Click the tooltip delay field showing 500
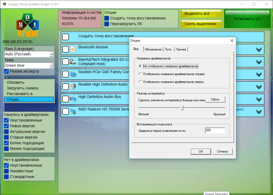Image resolution: width=273 pixels, height=195 pixels. (215, 130)
